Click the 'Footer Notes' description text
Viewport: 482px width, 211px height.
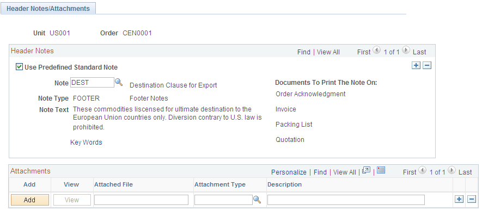pyautogui.click(x=149, y=98)
